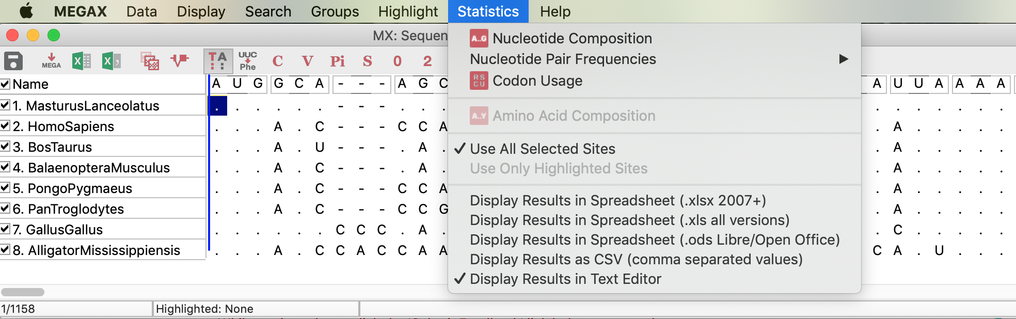Highlight conserved sites with the C icon
The image size is (1016, 319).
278,60
